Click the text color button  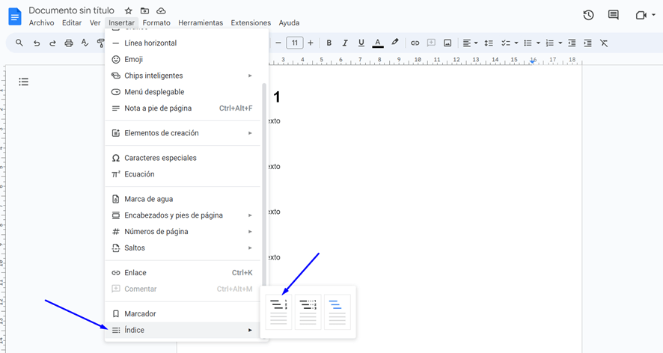378,43
